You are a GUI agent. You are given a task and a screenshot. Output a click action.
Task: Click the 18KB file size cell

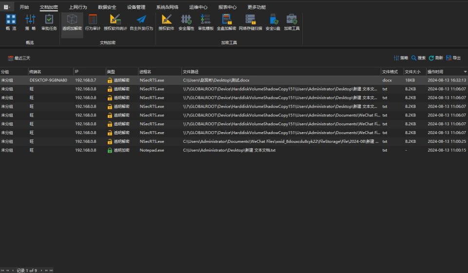coord(410,80)
